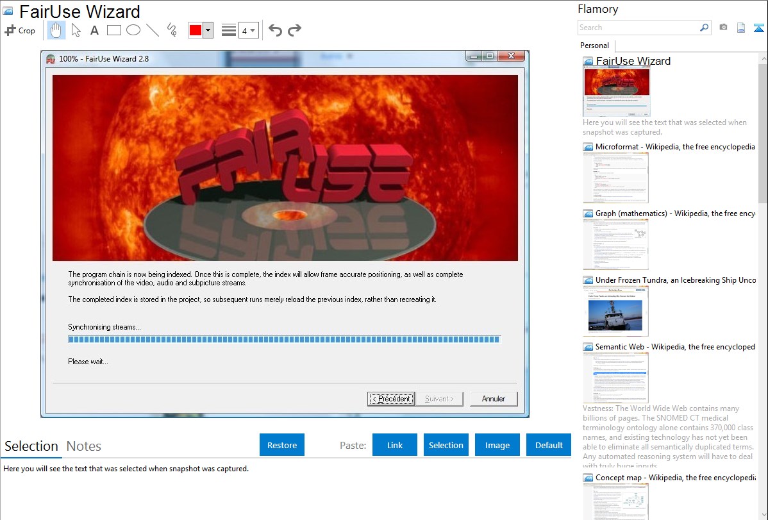Switch to the Selection tab
This screenshot has width=768, height=520.
pyautogui.click(x=31, y=446)
